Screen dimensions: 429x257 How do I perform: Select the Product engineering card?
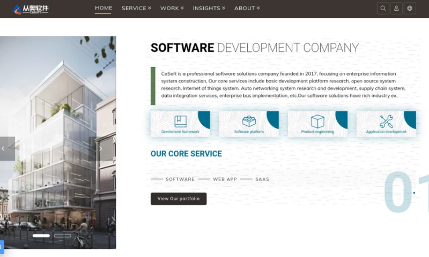click(x=317, y=124)
